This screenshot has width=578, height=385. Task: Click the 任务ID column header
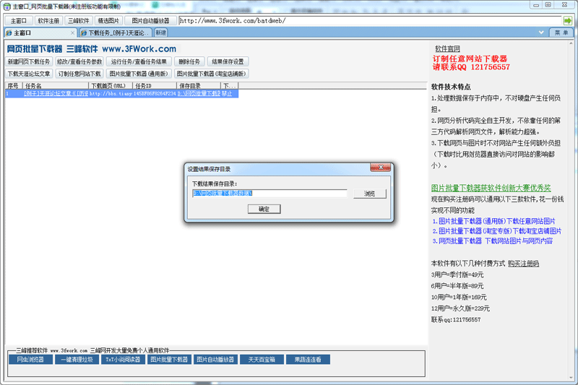click(x=155, y=85)
